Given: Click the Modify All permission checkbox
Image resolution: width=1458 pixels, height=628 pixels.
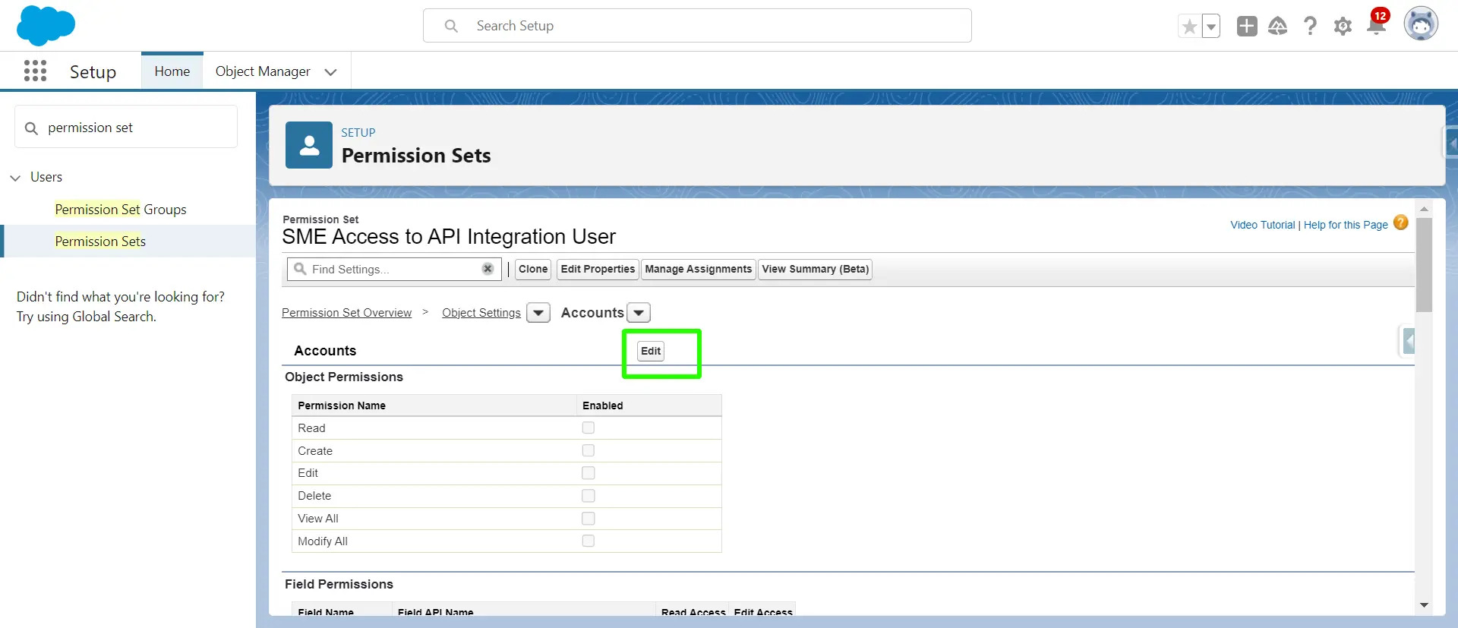Looking at the screenshot, I should (588, 541).
